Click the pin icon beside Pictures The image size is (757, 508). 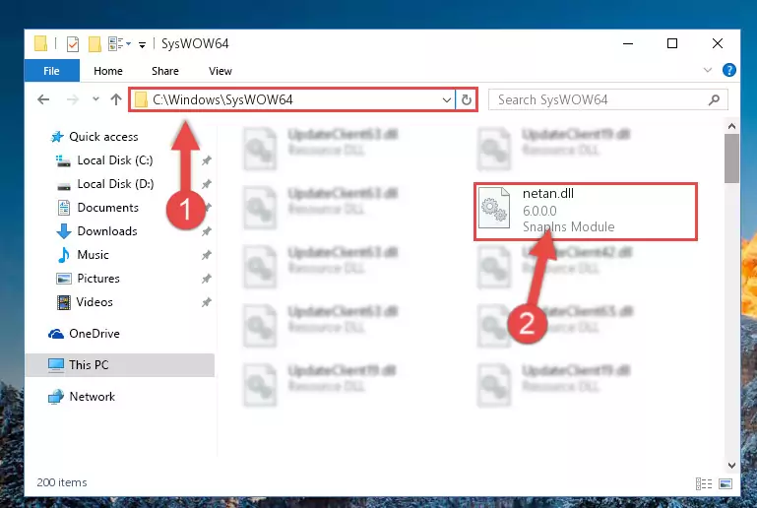tap(206, 279)
